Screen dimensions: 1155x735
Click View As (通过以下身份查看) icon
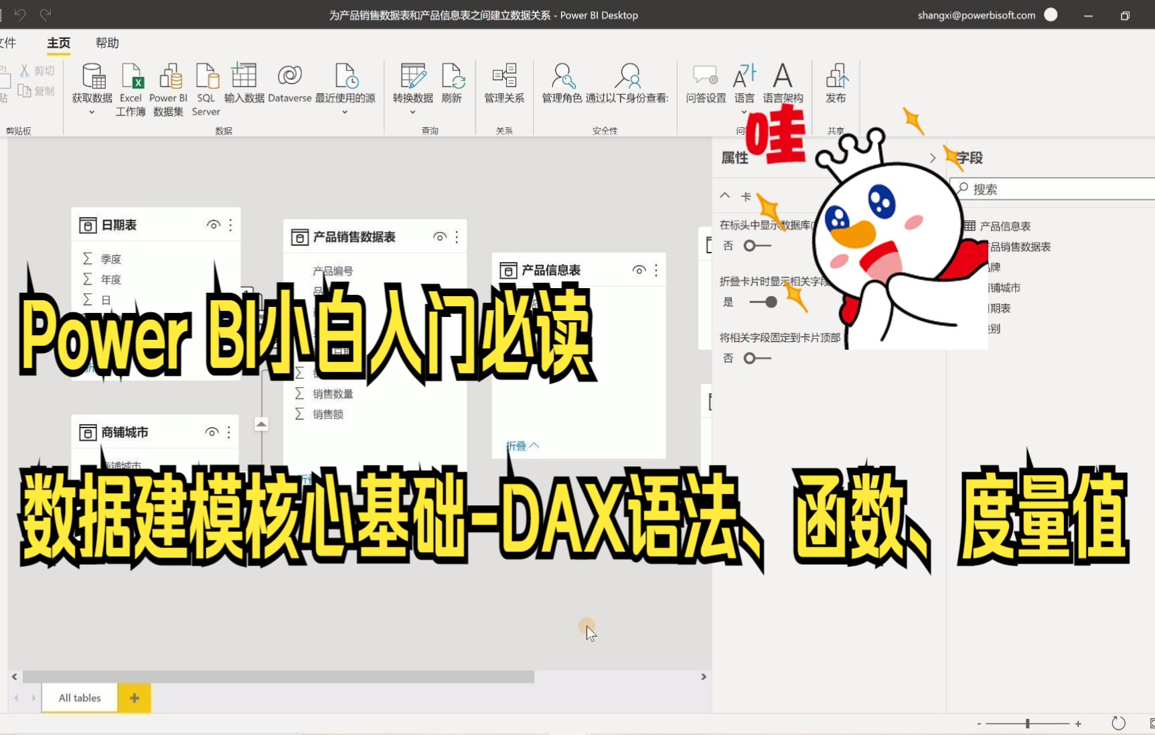click(628, 76)
